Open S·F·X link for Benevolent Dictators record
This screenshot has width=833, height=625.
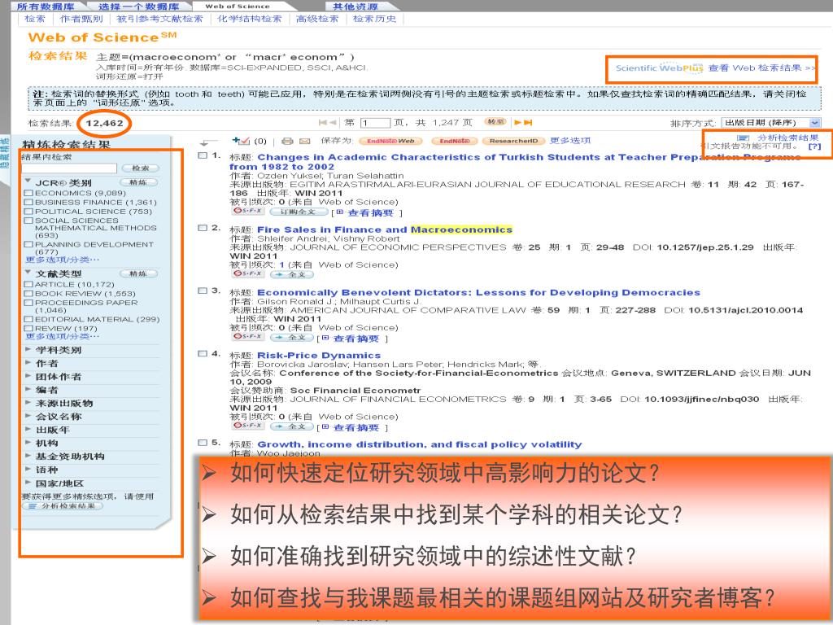click(247, 336)
